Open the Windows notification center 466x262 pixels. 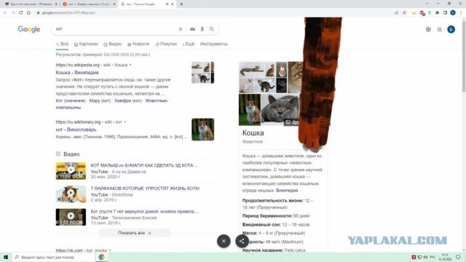pos(458,257)
